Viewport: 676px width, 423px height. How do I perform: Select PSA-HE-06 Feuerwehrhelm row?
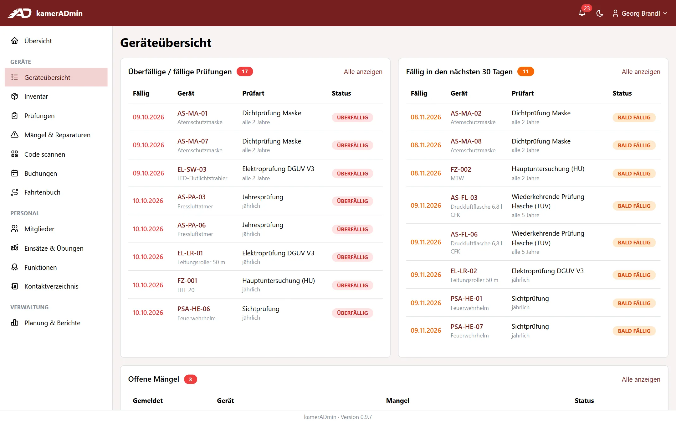coord(255,313)
